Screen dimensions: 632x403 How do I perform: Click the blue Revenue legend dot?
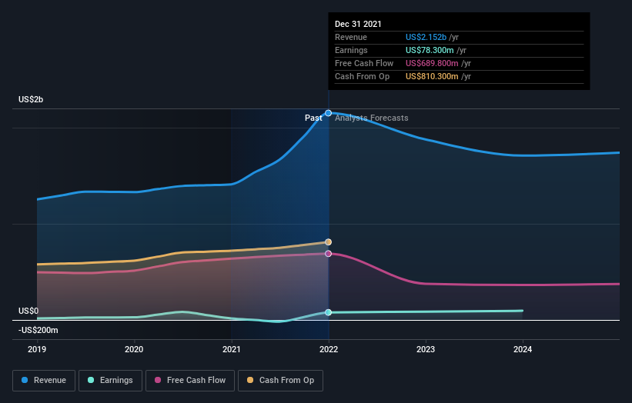click(25, 380)
